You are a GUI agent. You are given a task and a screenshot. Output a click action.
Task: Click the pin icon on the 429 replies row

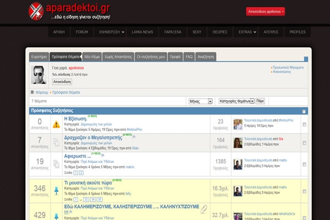(57, 216)
